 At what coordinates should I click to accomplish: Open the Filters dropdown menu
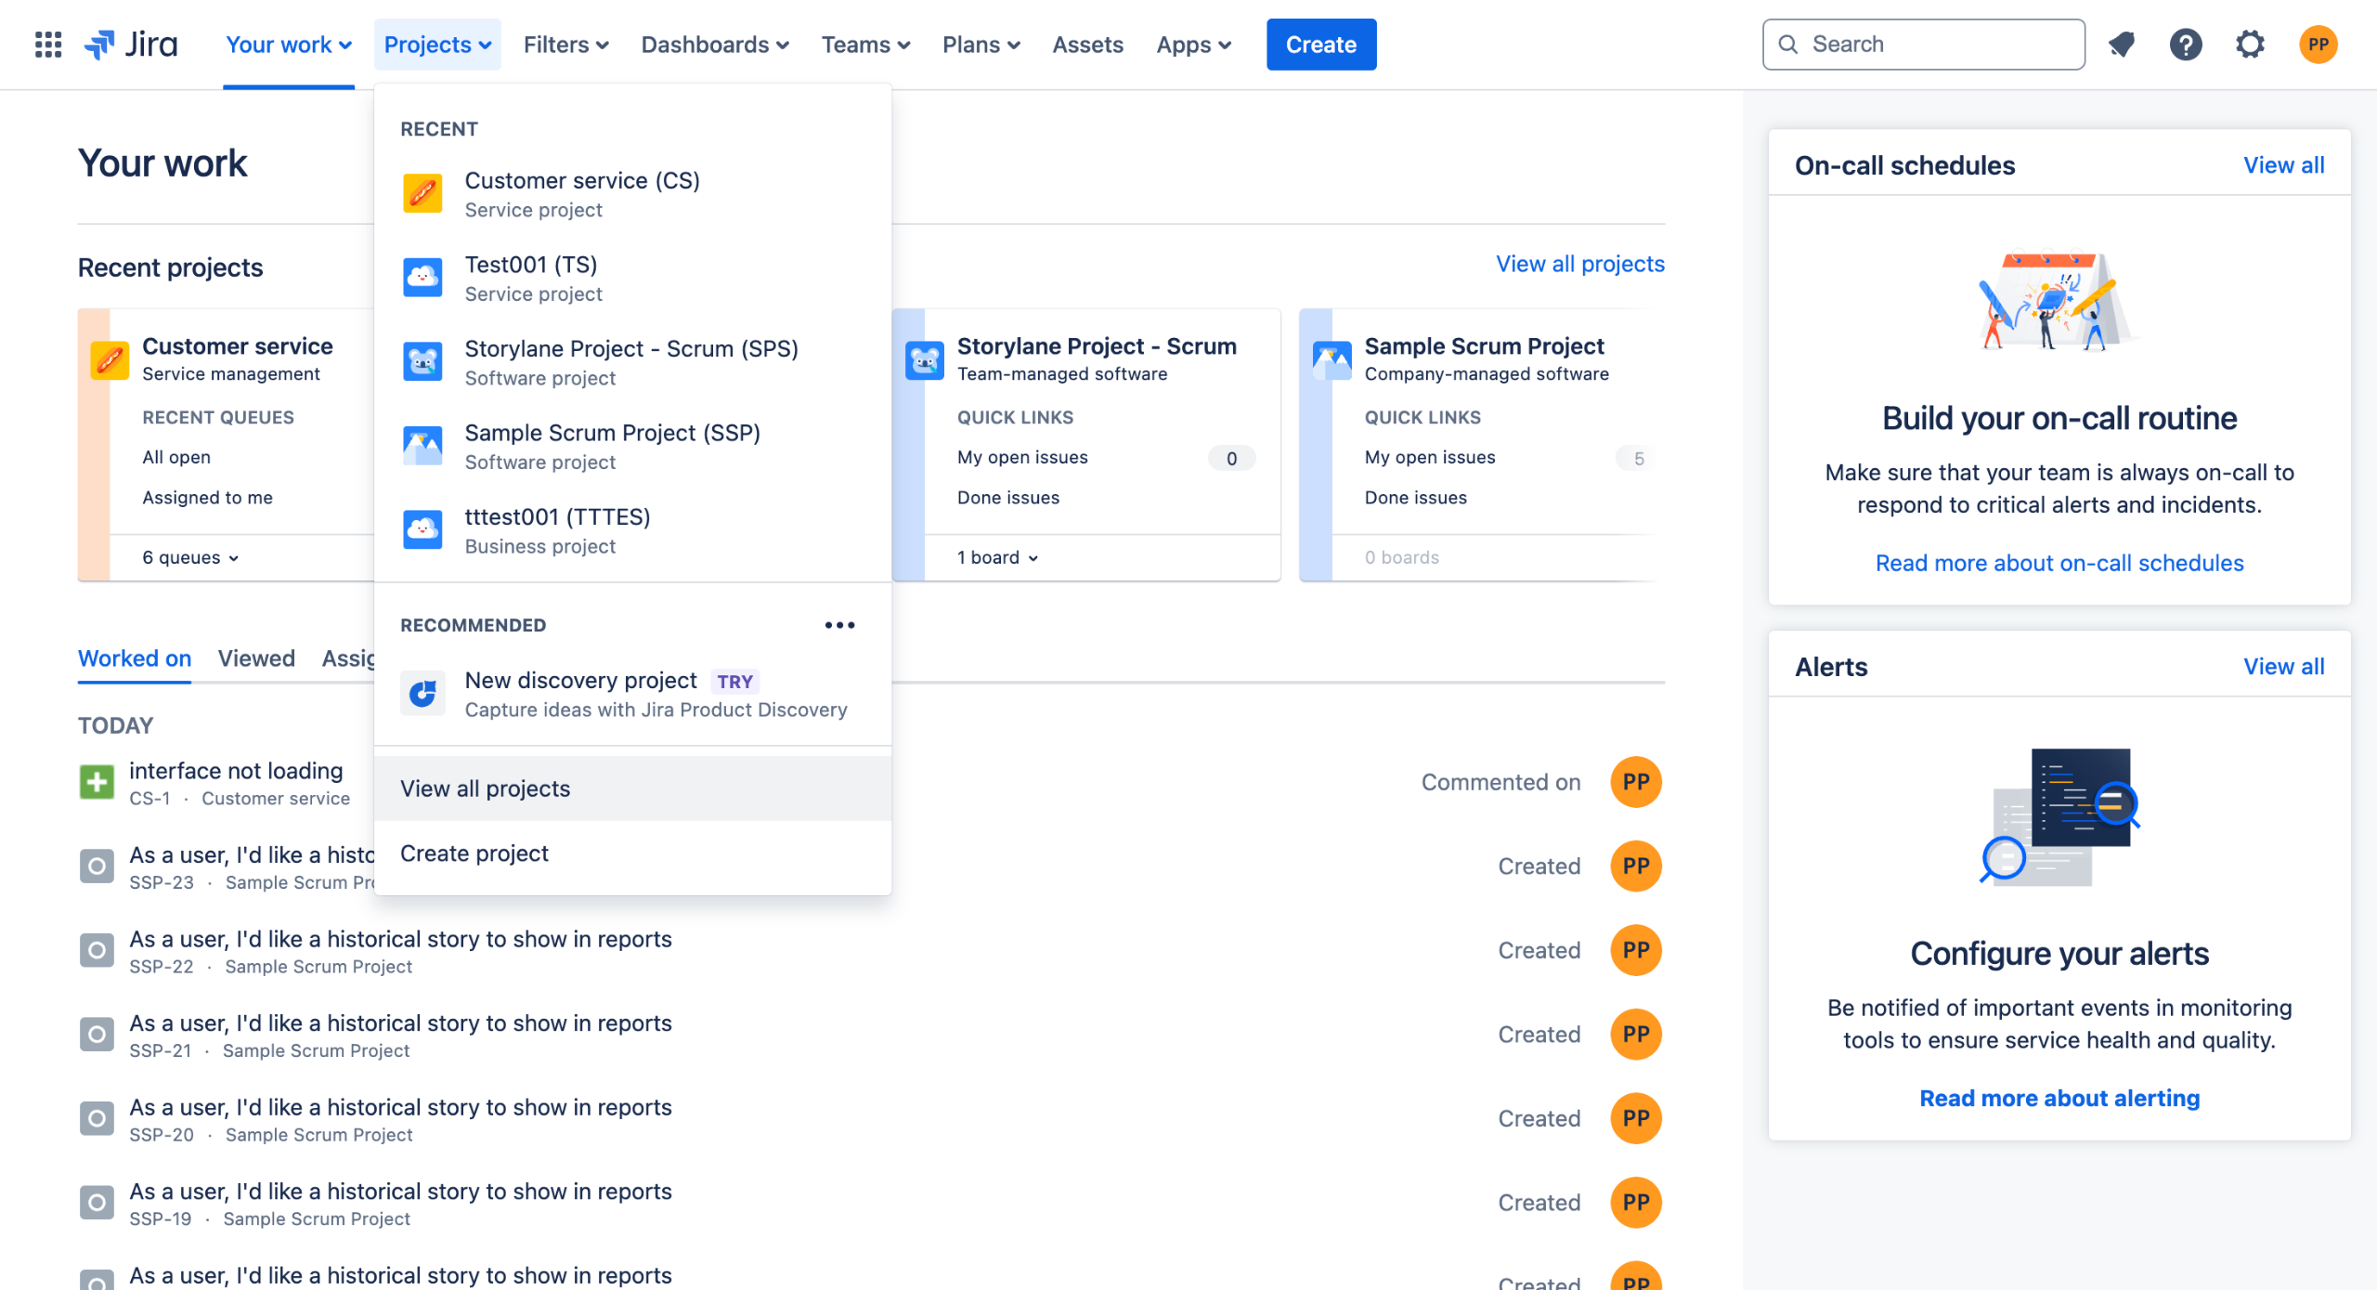point(565,45)
